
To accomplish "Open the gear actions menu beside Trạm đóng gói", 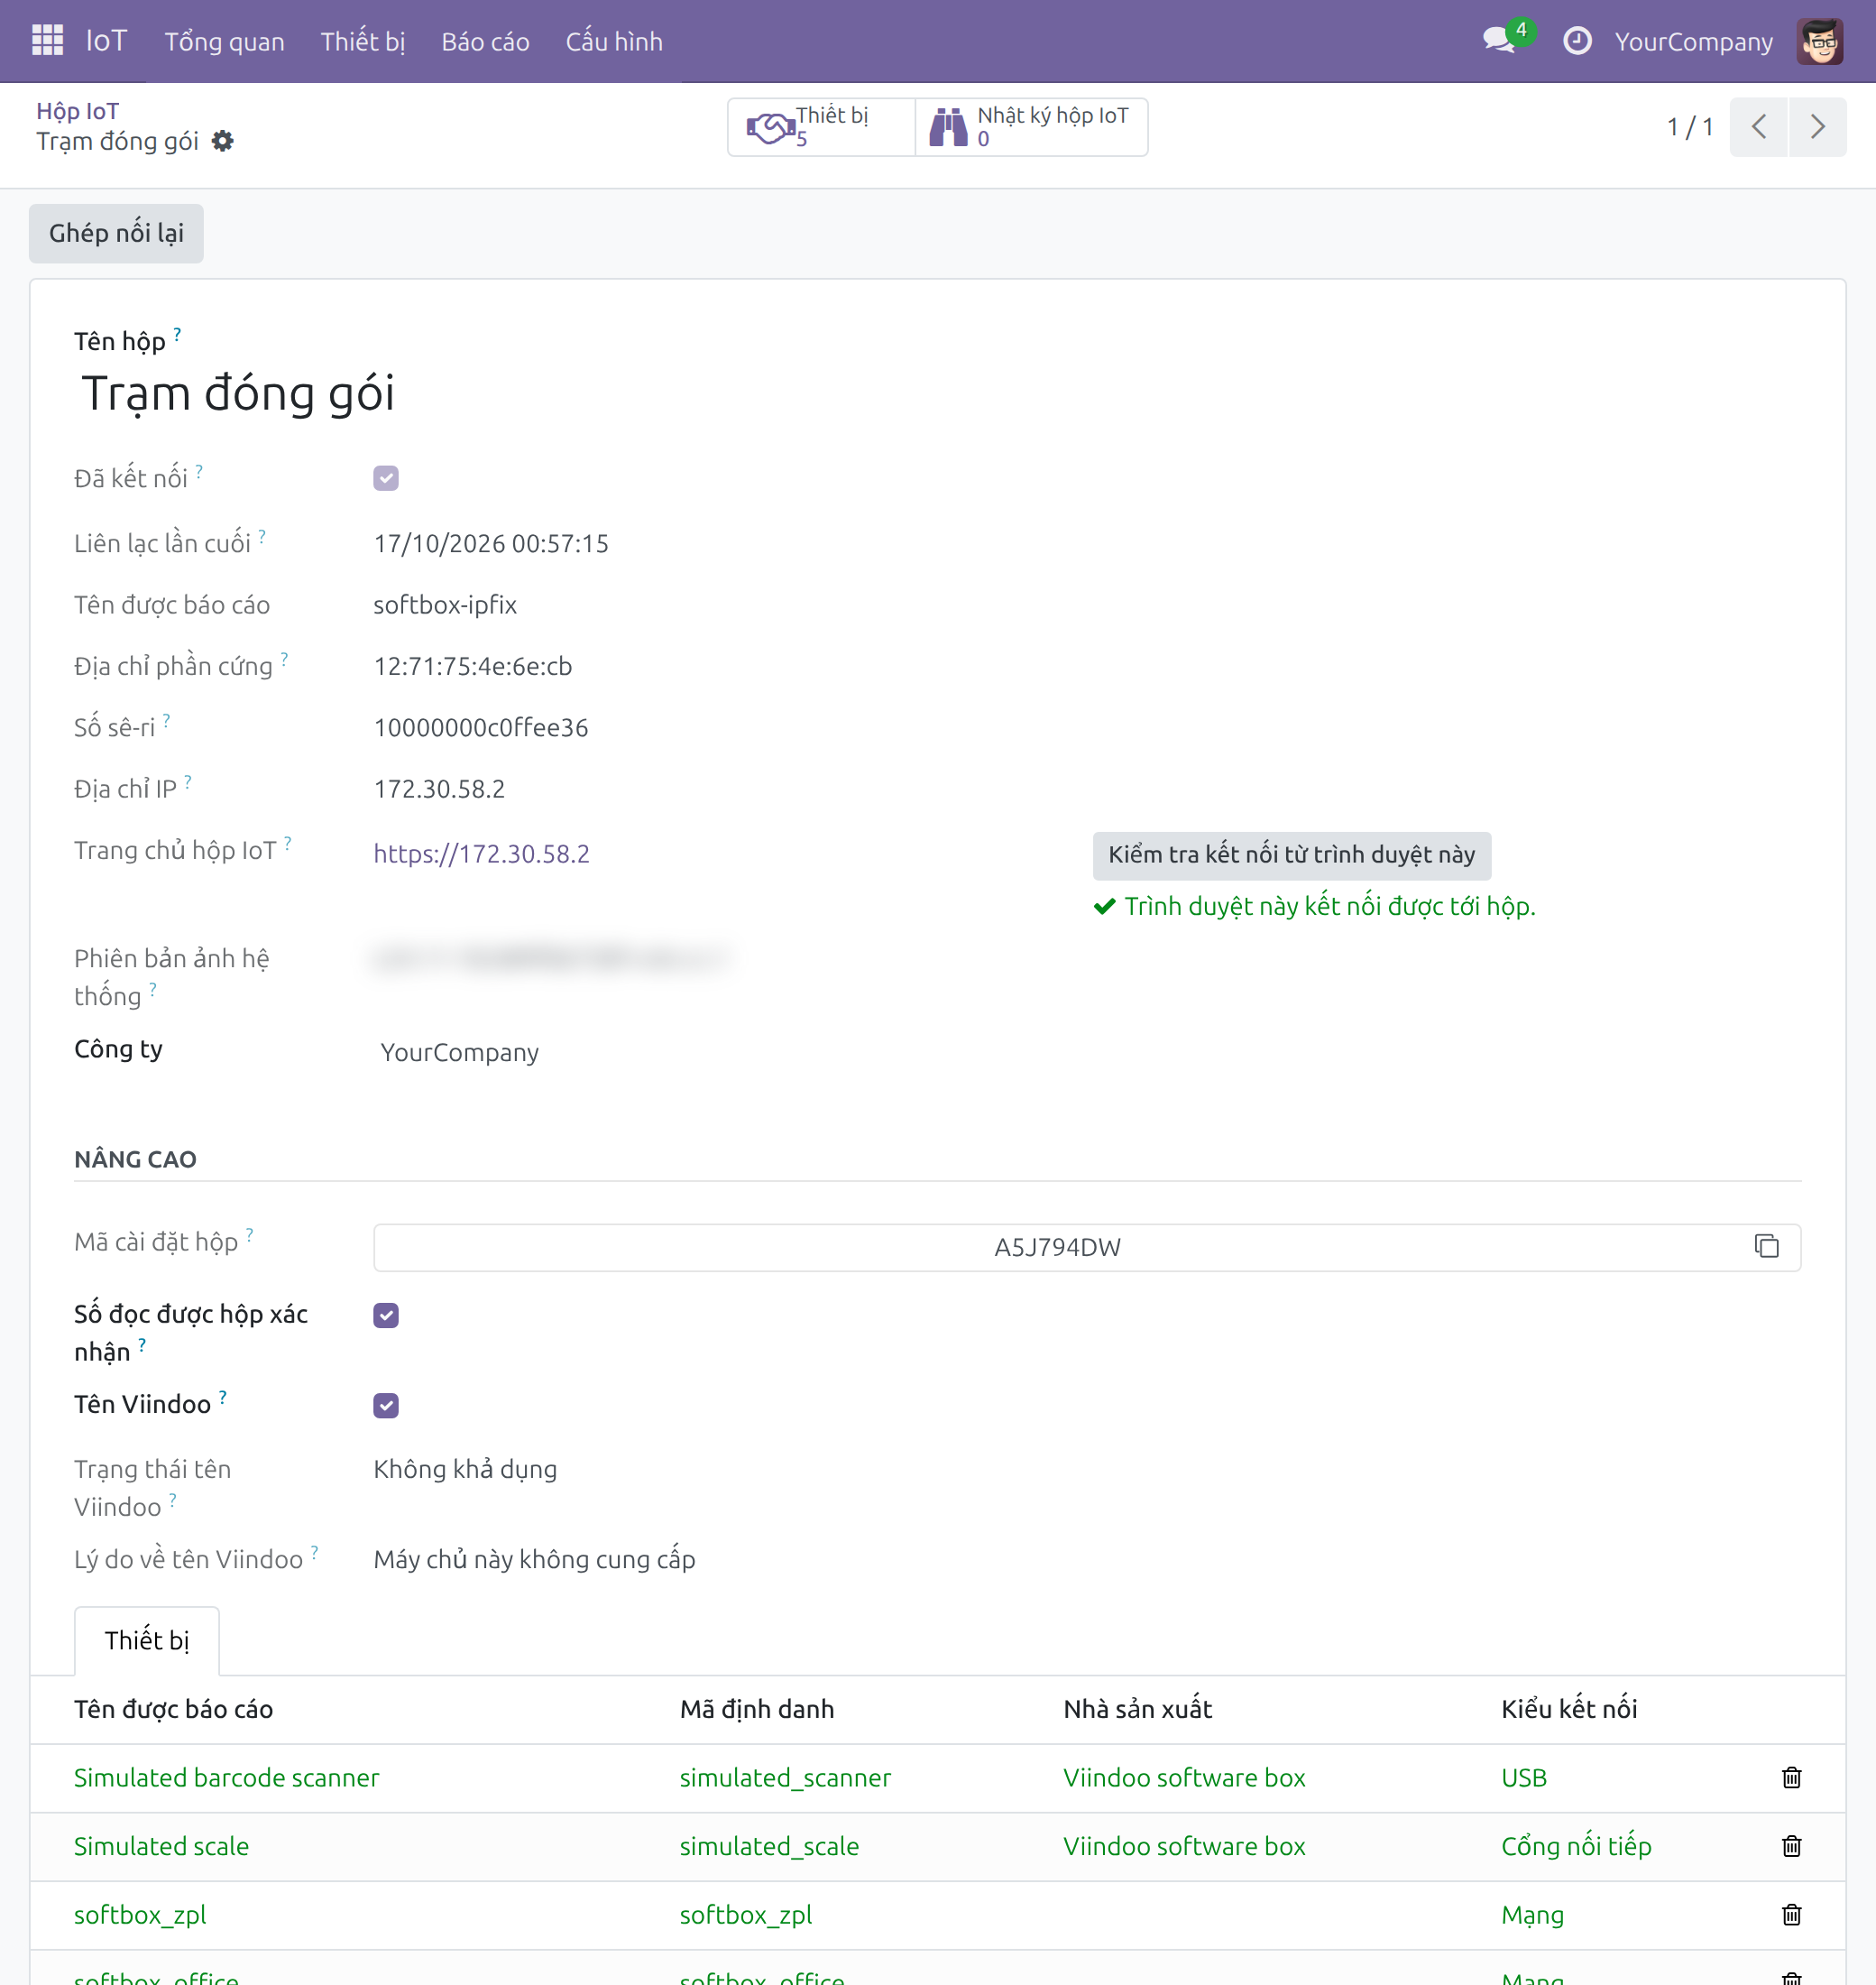I will pyautogui.click(x=223, y=141).
